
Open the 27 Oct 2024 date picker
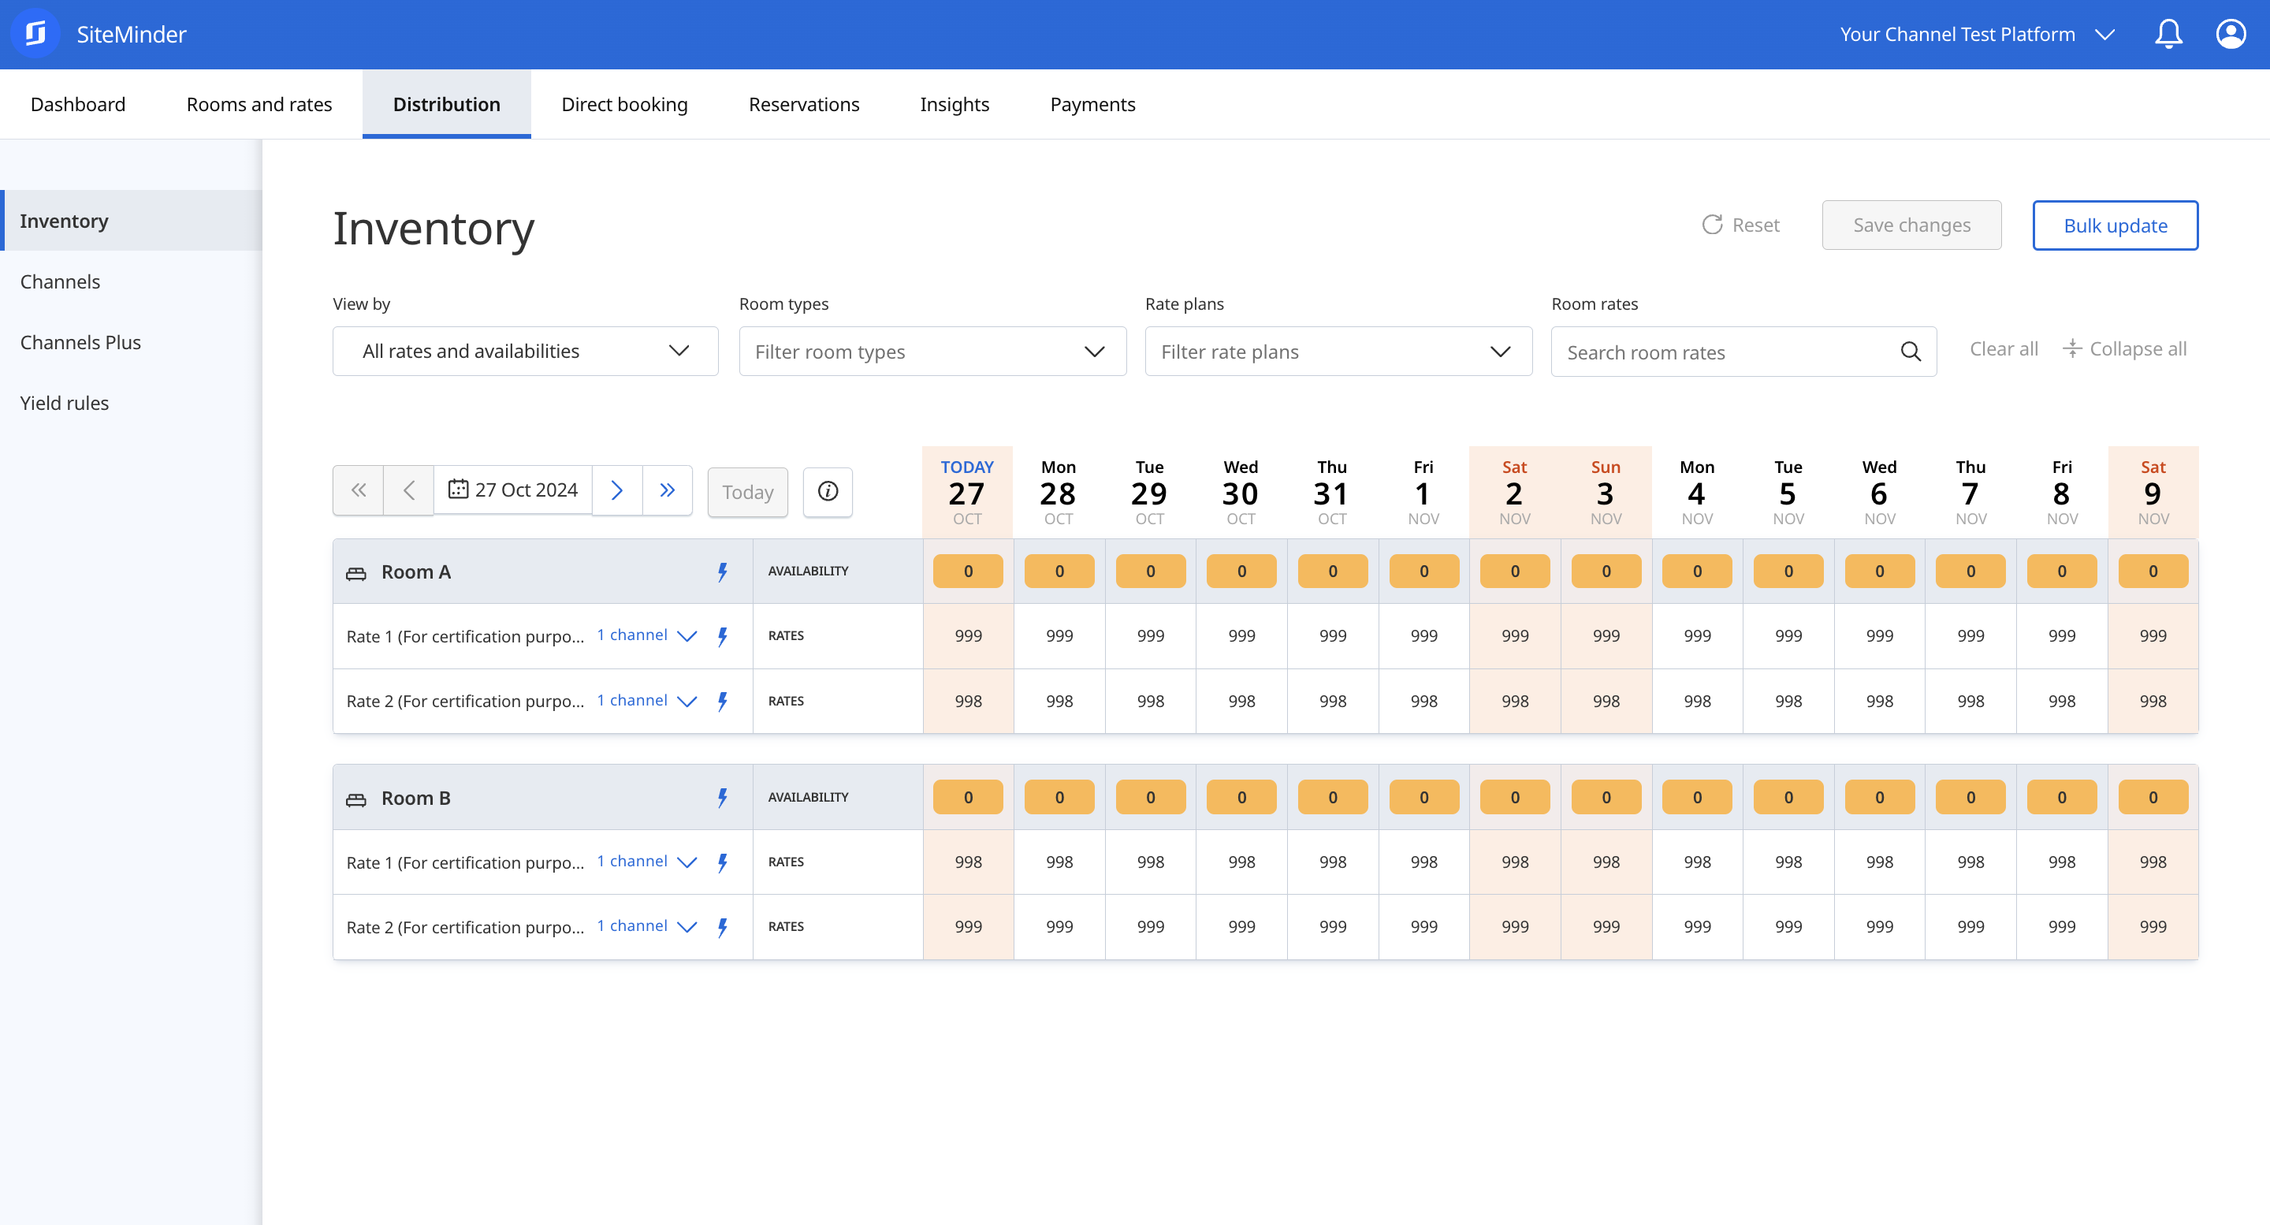[513, 490]
